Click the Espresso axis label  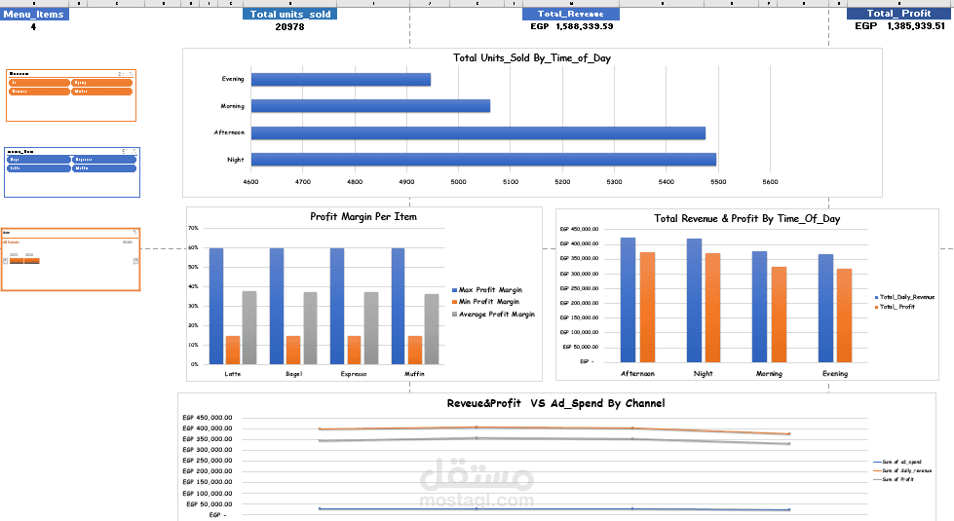354,374
